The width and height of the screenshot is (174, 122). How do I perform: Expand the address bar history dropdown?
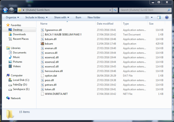pos(110,10)
